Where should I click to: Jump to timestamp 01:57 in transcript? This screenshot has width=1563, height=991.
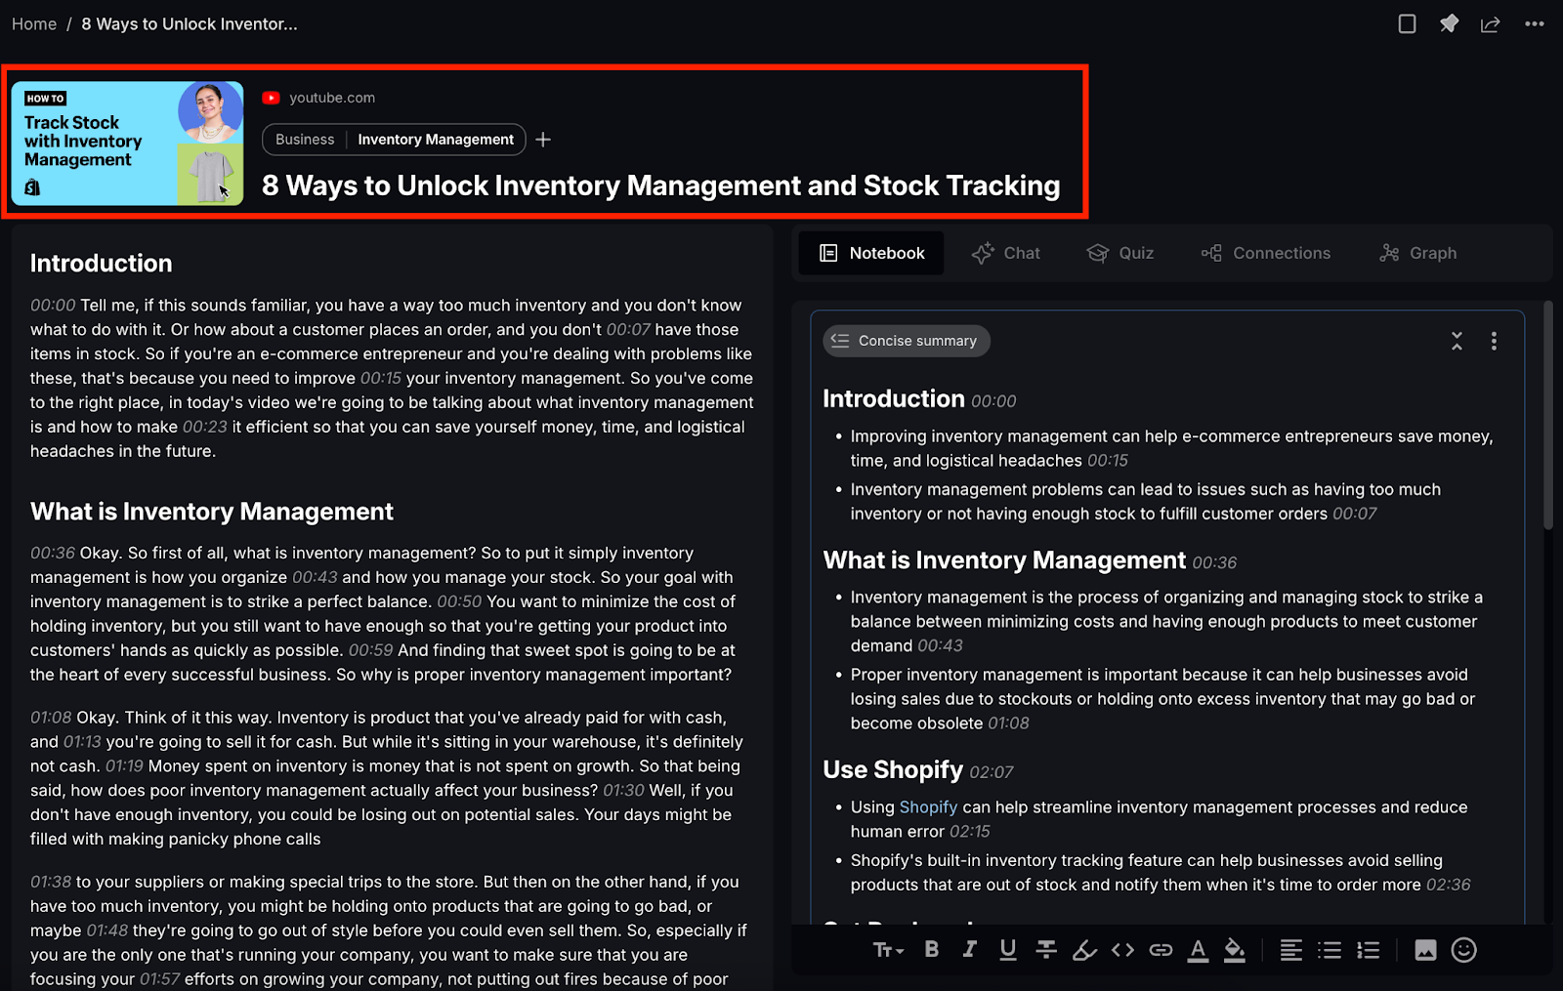(159, 979)
